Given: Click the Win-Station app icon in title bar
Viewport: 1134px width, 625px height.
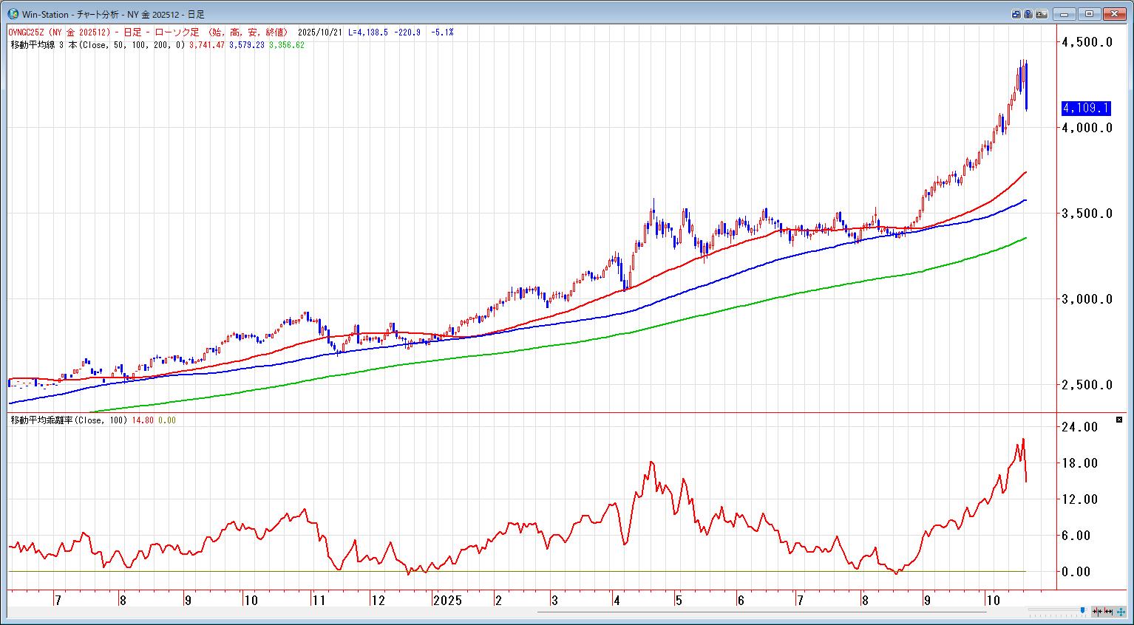Looking at the screenshot, I should tap(13, 14).
